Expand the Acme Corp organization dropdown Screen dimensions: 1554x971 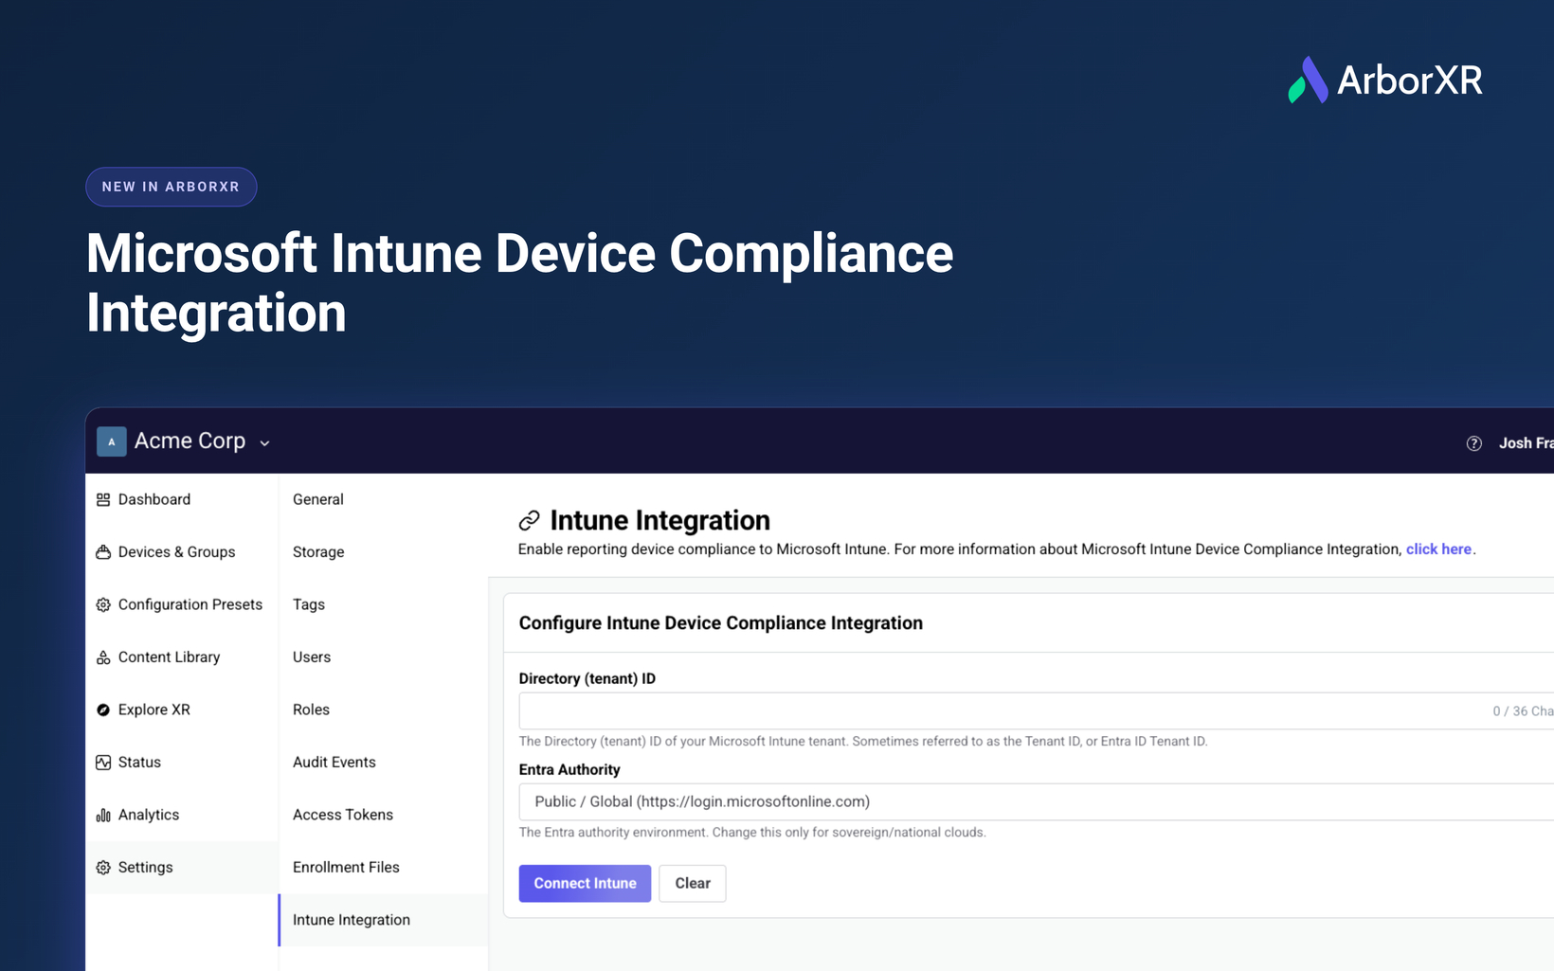tap(265, 442)
